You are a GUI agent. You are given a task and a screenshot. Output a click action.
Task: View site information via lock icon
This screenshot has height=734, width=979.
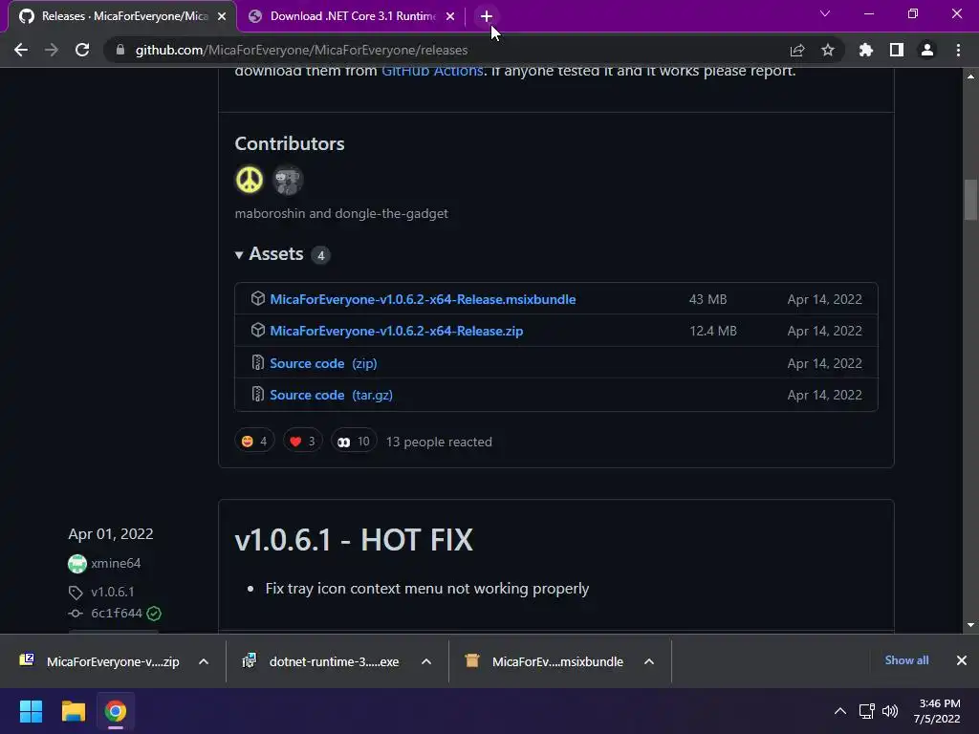pos(120,50)
